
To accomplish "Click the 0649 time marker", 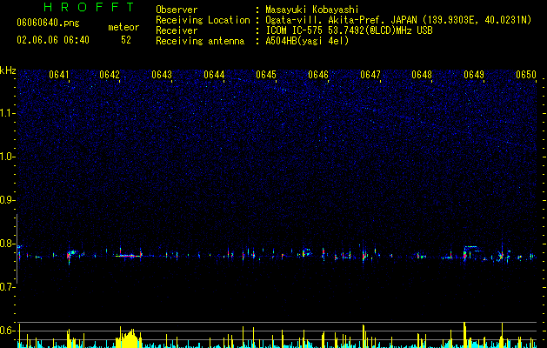I will [474, 75].
